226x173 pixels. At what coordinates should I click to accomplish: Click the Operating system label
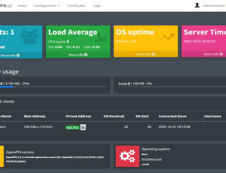pos(156,149)
